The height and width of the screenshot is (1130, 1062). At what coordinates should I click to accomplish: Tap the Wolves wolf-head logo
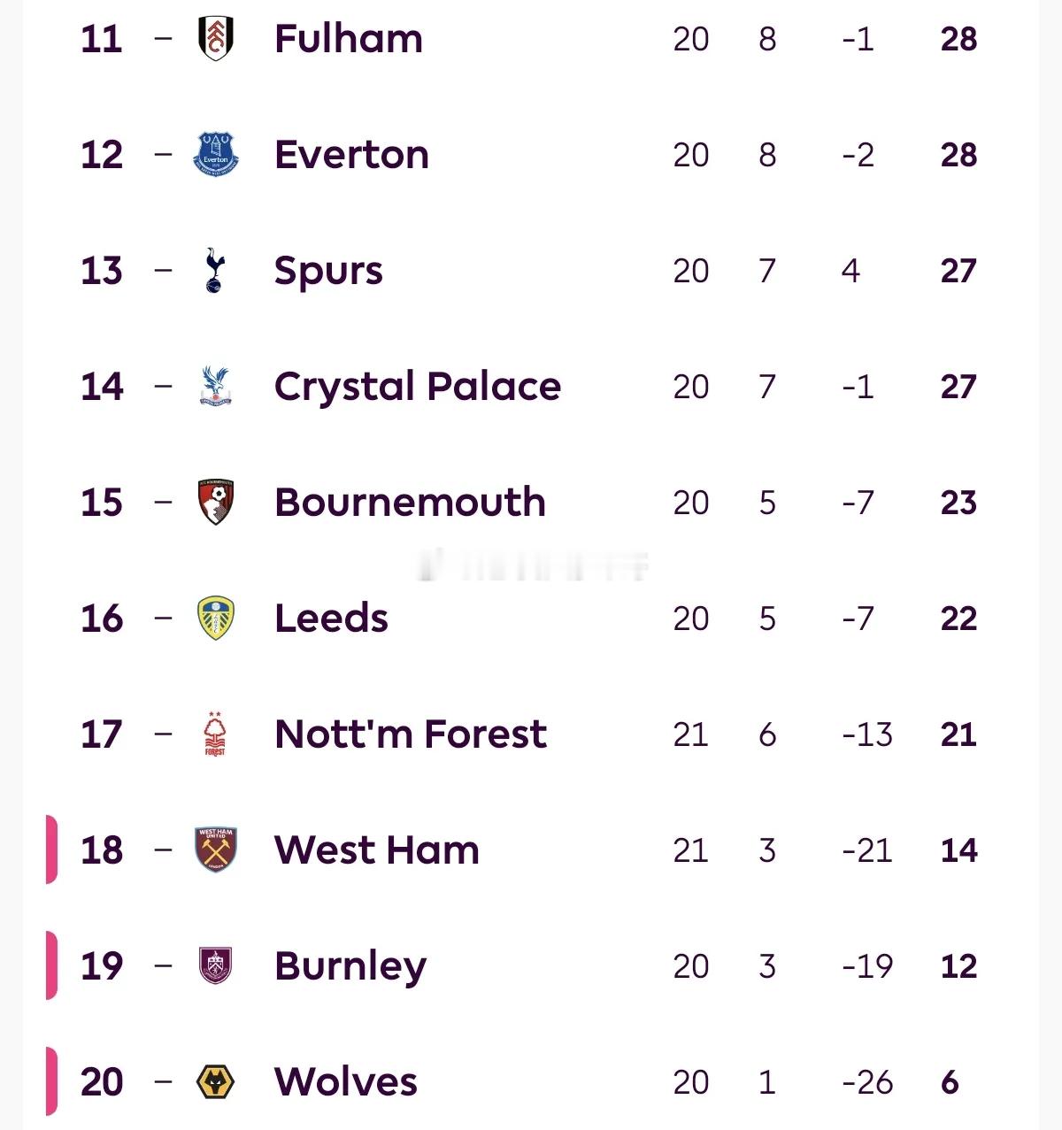pos(215,1081)
